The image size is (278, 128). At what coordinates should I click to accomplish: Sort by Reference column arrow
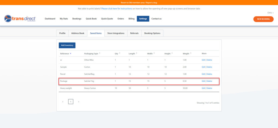click(x=71, y=53)
